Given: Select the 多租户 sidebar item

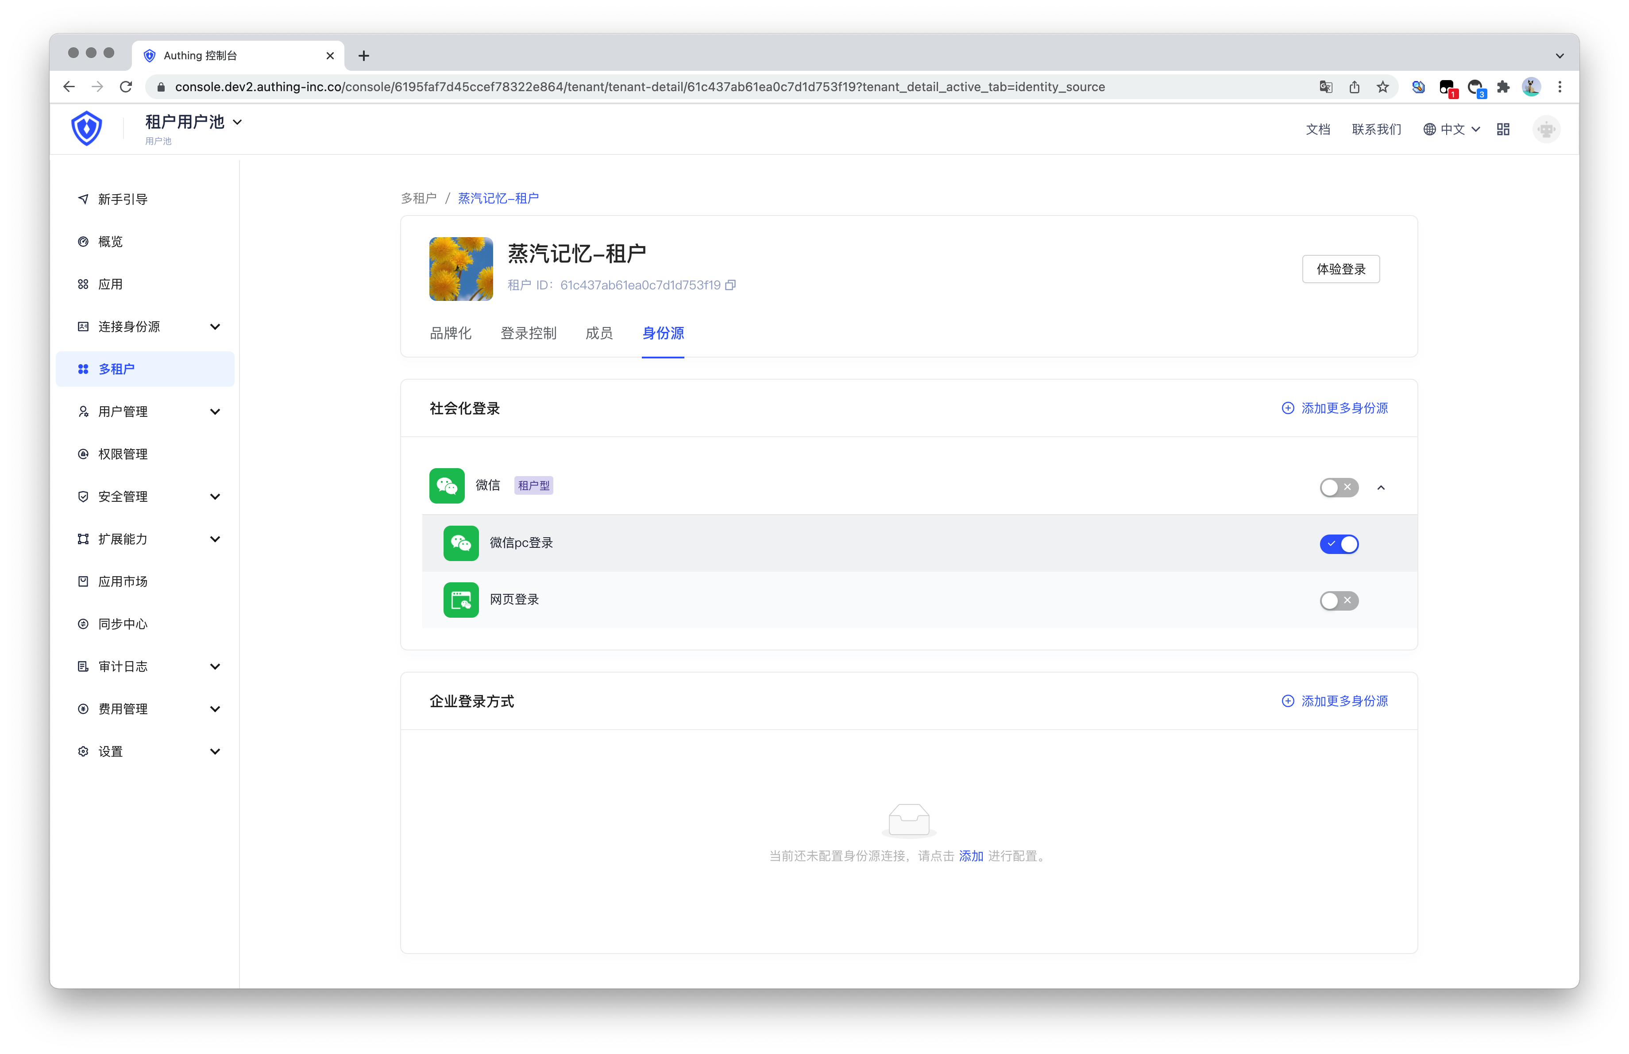Looking at the screenshot, I should pyautogui.click(x=145, y=369).
